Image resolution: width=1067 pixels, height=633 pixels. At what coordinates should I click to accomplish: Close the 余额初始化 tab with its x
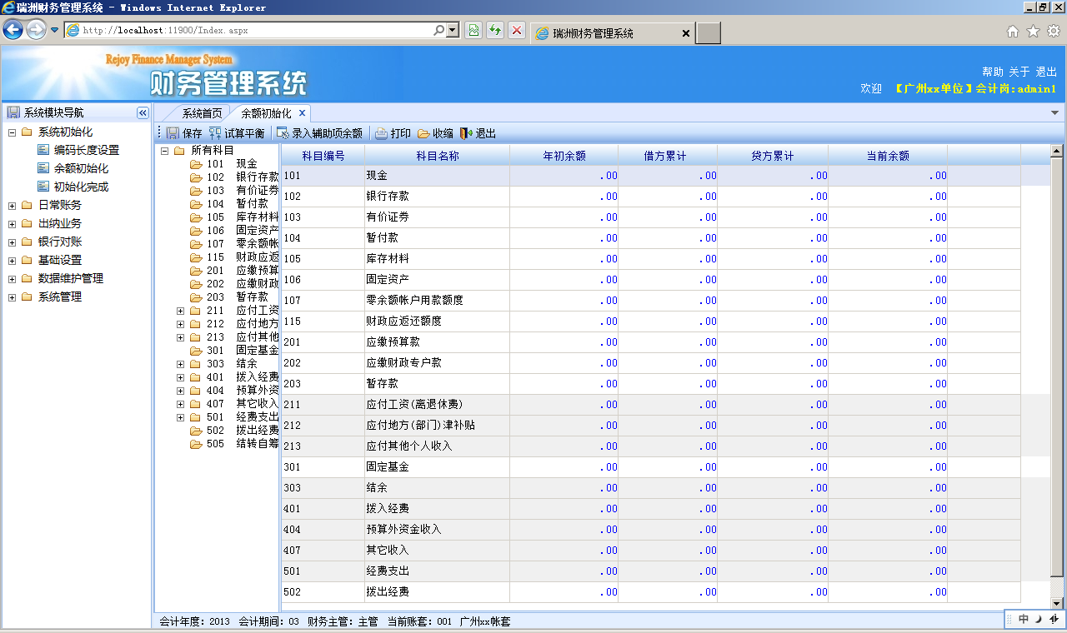tap(302, 112)
